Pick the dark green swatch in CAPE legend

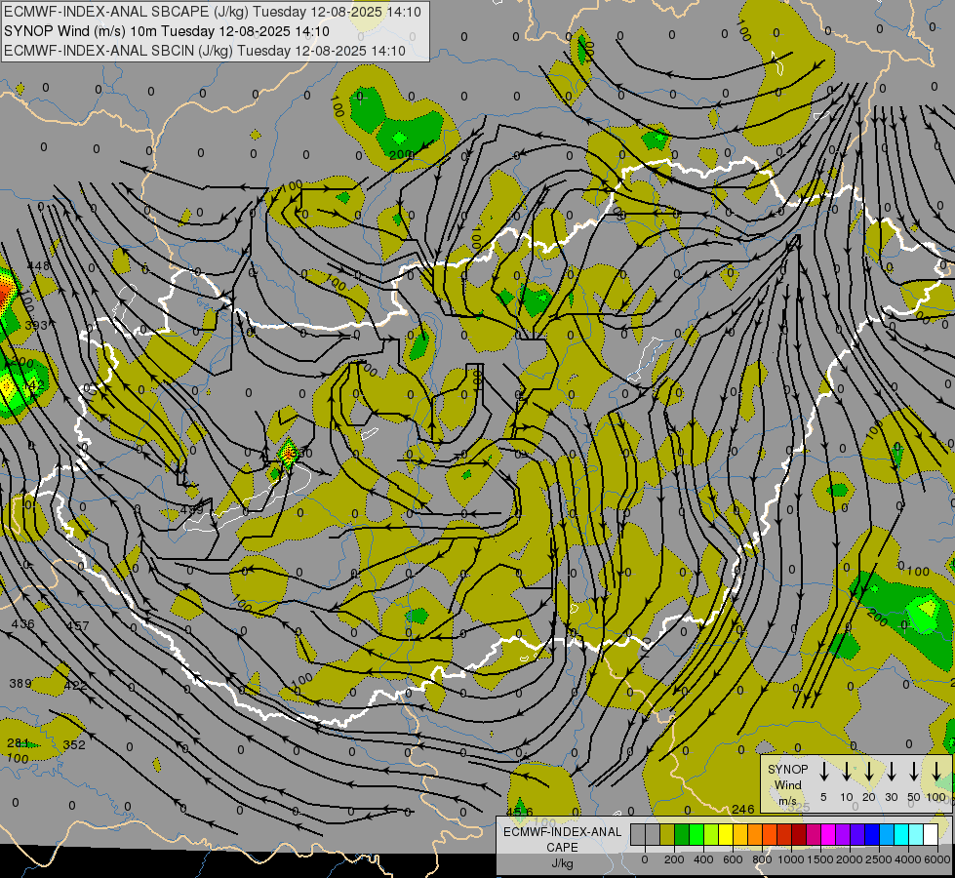click(x=682, y=834)
